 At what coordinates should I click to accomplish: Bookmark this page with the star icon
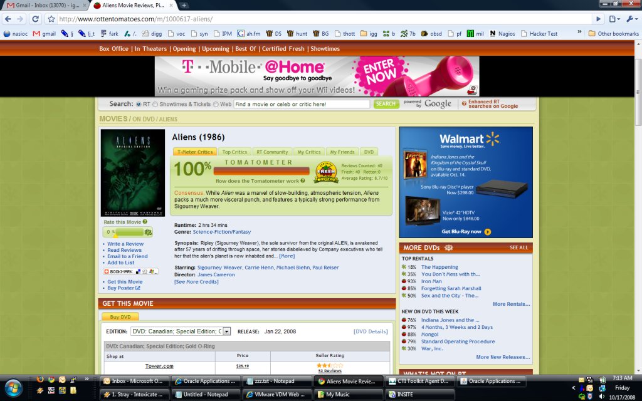coord(51,19)
